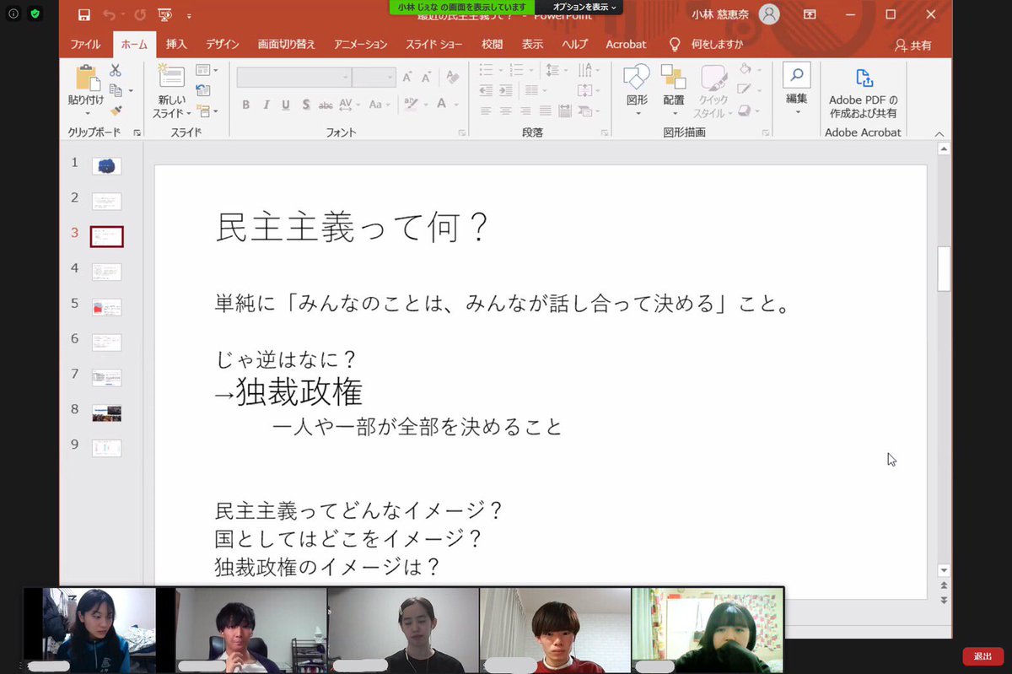Click the Editing (編集) magnifier icon
The image size is (1012, 674).
797,75
